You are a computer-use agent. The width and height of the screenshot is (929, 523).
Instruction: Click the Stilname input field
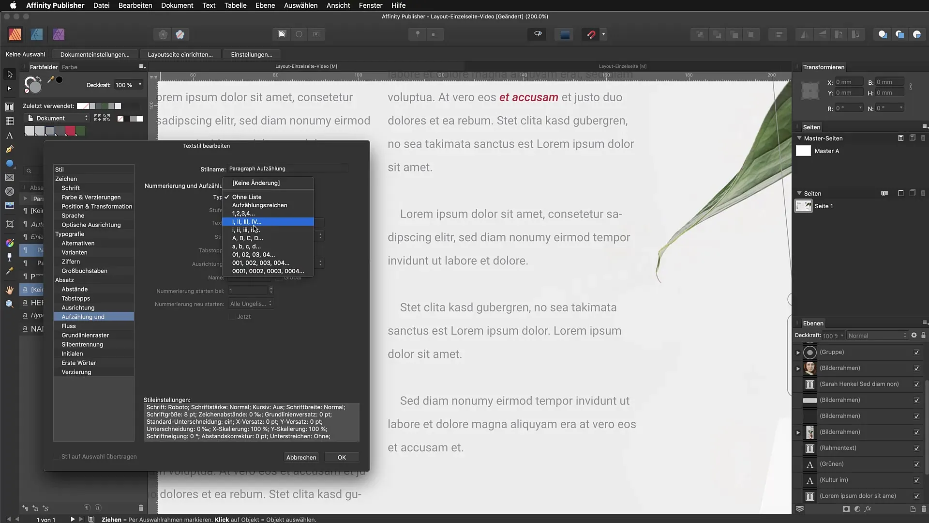[287, 169]
